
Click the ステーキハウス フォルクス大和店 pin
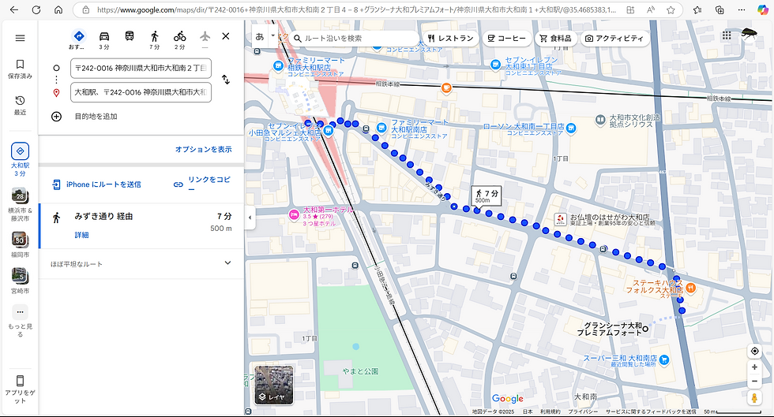tap(690, 288)
